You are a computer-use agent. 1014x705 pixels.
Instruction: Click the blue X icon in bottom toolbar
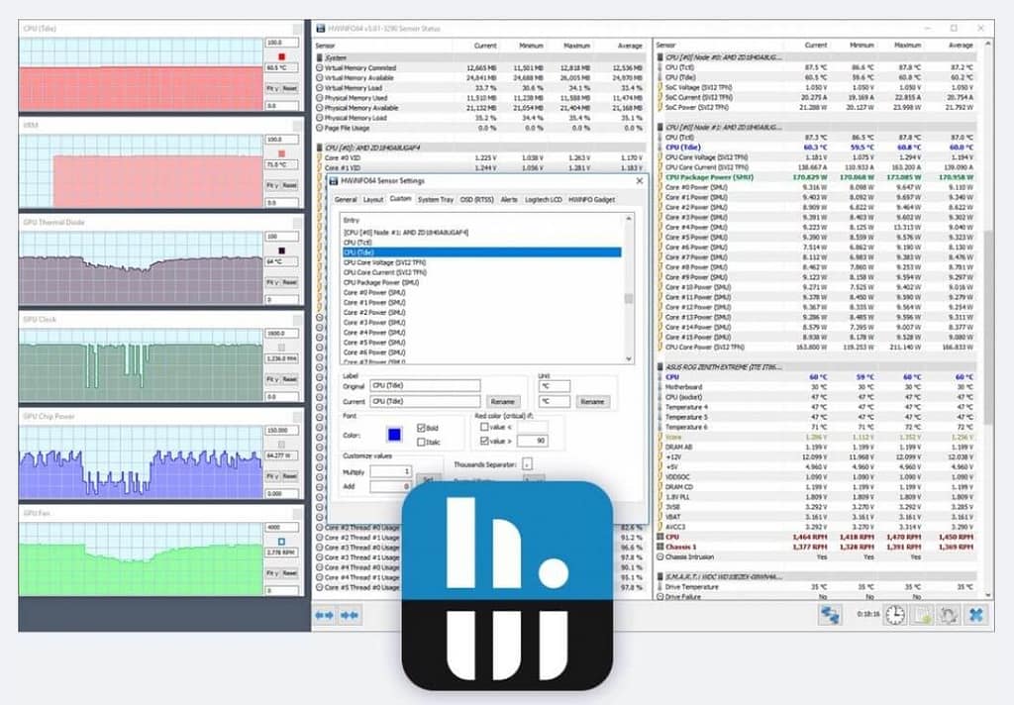(x=975, y=615)
